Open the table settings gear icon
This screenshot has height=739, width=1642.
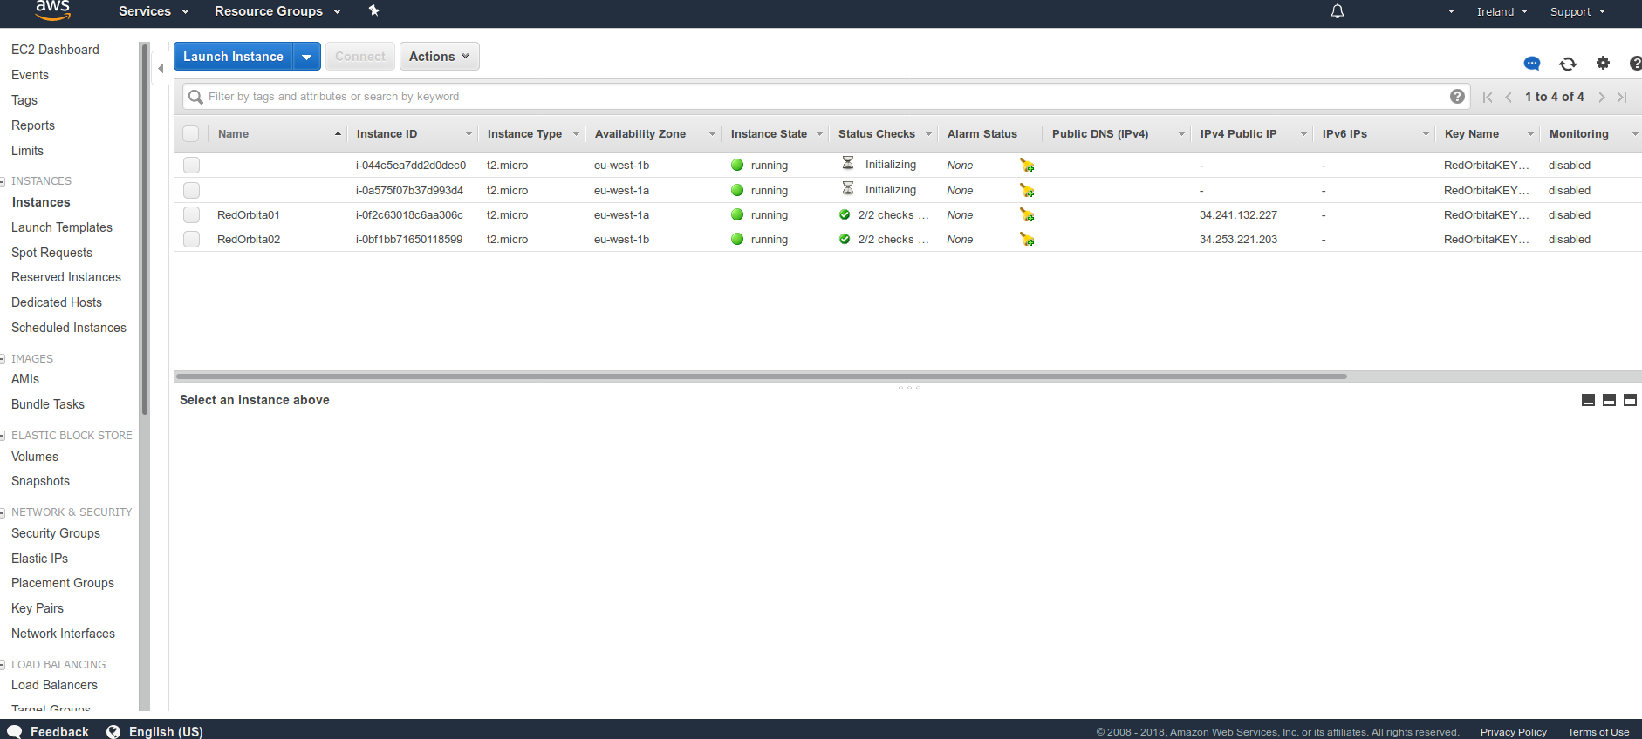1603,63
